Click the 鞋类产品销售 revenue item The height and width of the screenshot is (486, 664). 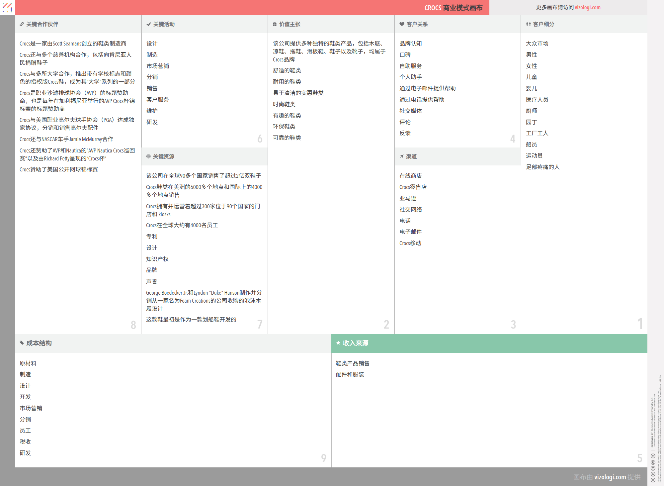coord(352,363)
